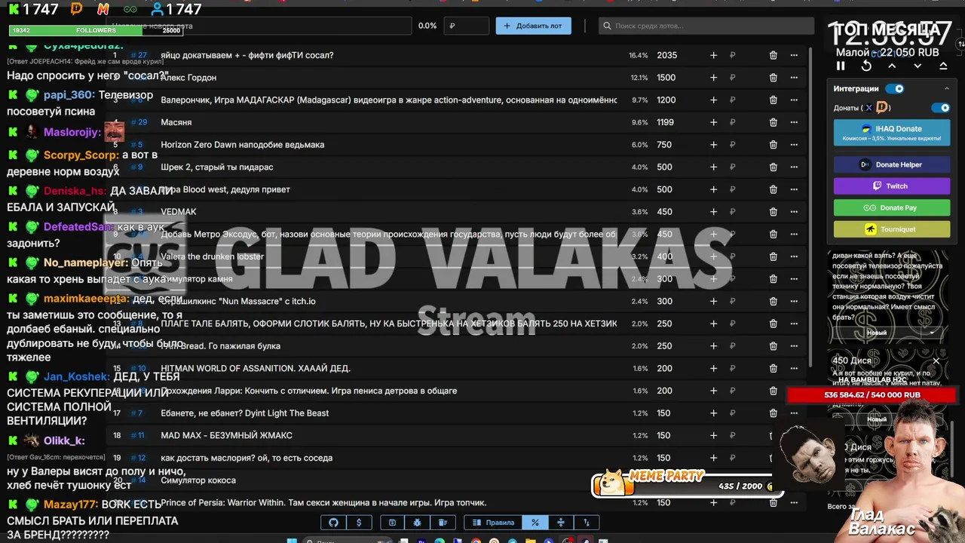Toggle the percent display button
965x543 pixels.
pos(535,522)
